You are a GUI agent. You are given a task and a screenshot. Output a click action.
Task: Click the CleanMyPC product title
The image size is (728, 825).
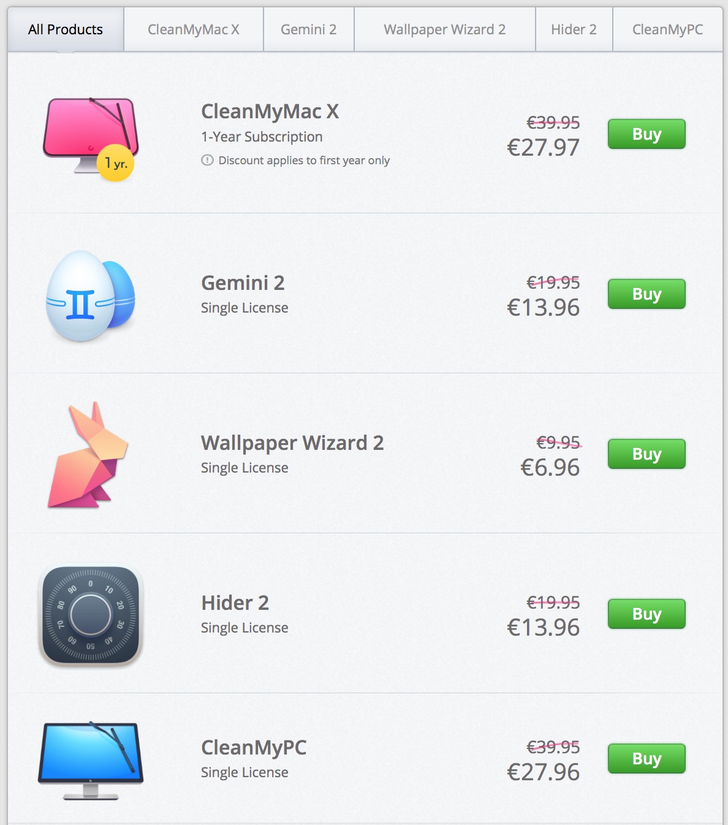[254, 748]
